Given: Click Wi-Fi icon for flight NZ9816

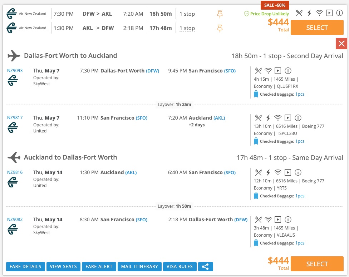Looking at the screenshot, I should coord(278,172).
